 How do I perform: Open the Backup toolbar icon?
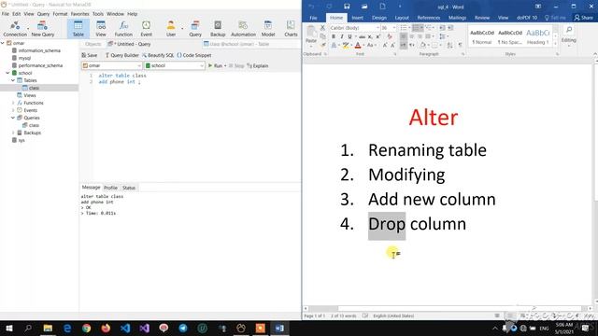tap(218, 29)
